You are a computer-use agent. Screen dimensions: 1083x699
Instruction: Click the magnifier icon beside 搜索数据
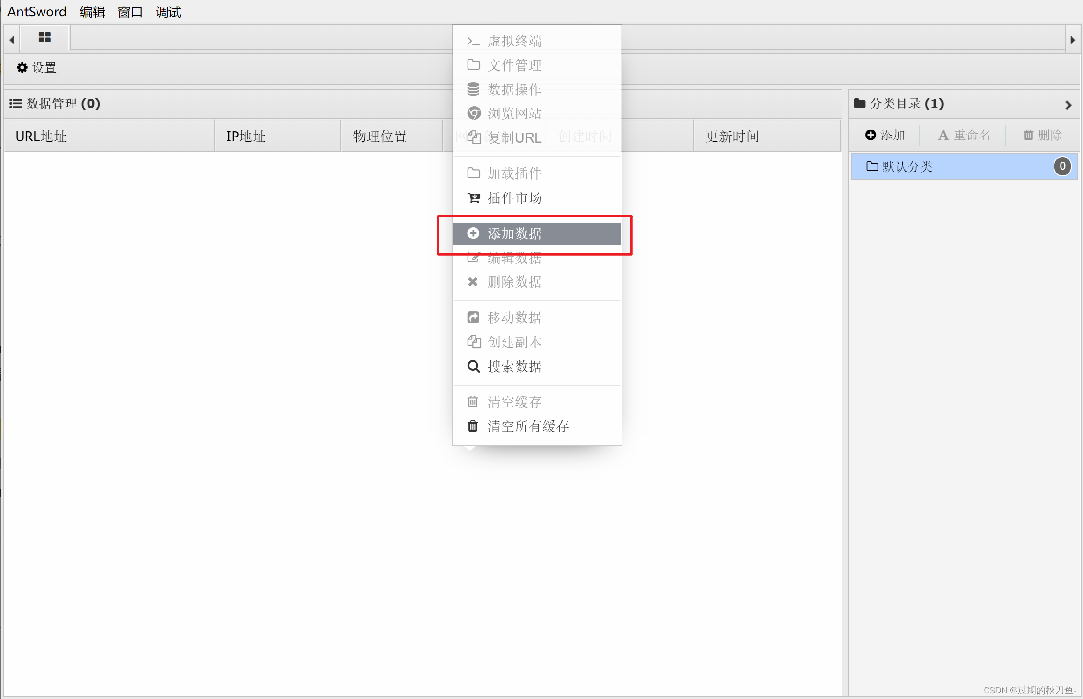coord(474,366)
